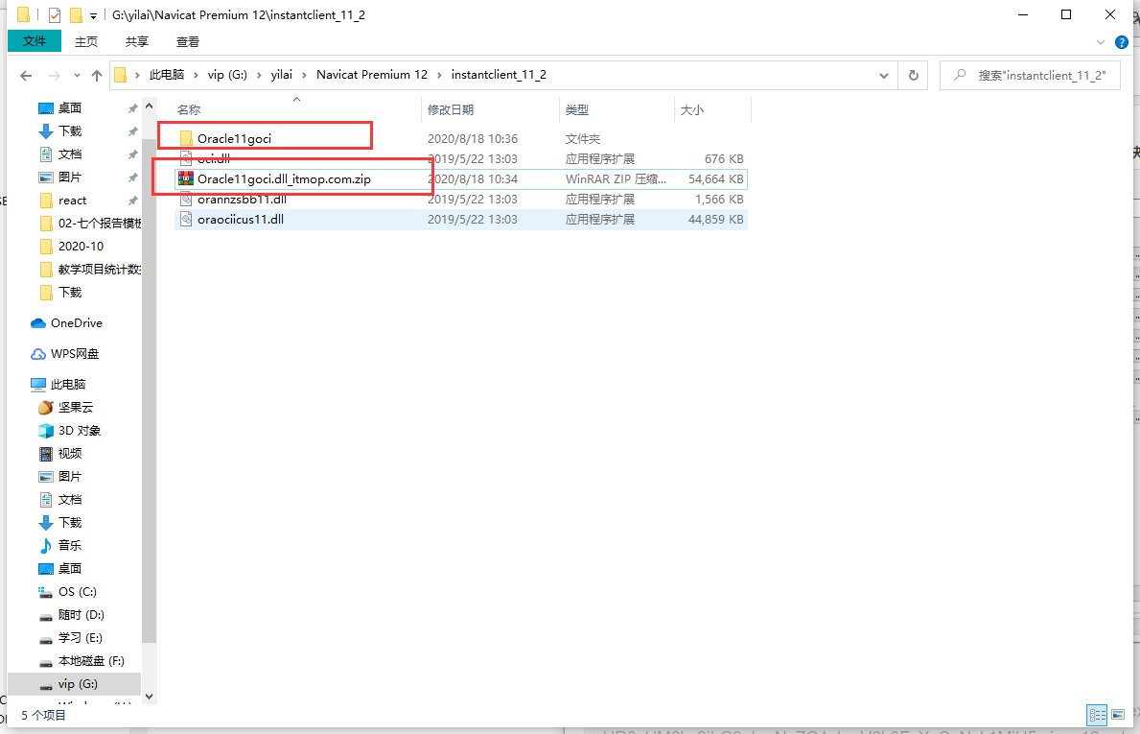
Task: Open 视频 folder in sidebar
Action: pyautogui.click(x=70, y=453)
